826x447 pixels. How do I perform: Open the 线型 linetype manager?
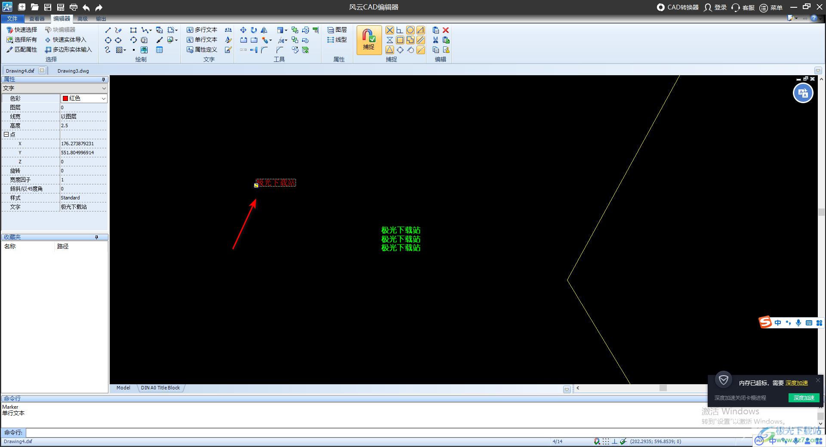click(337, 40)
